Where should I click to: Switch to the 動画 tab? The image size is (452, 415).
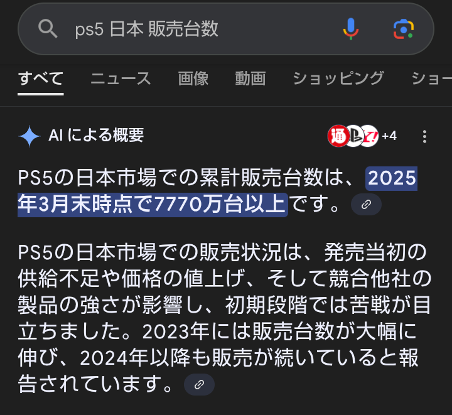point(250,78)
